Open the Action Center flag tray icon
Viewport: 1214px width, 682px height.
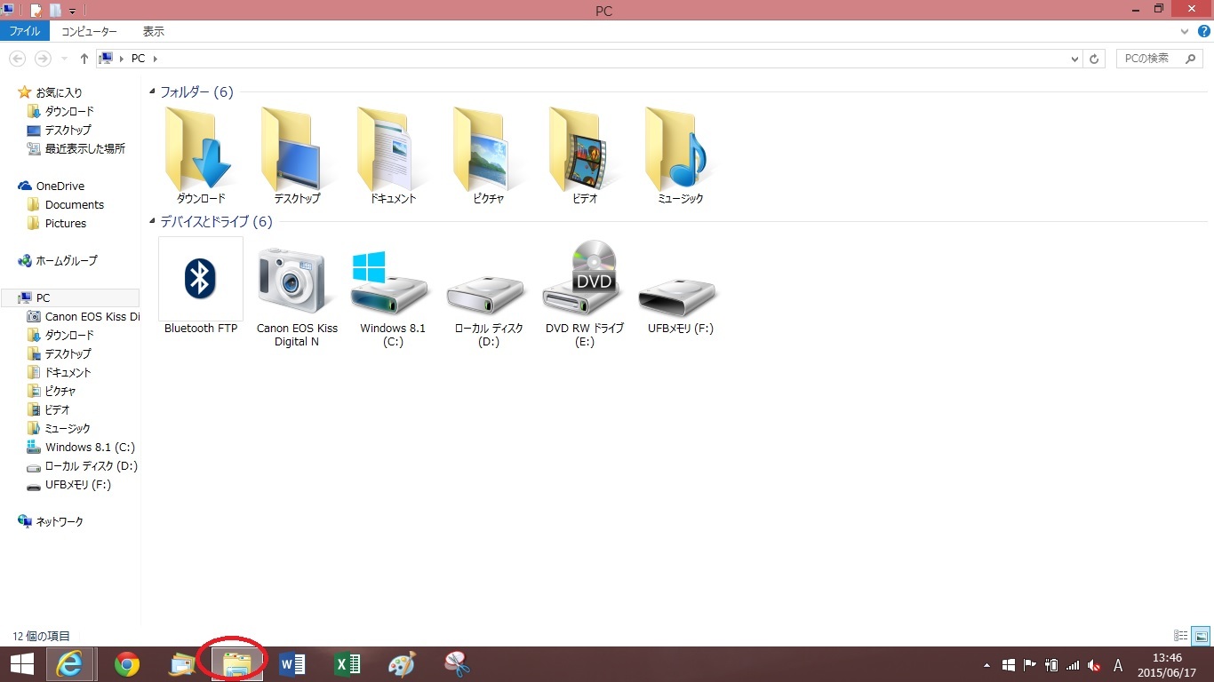[1030, 665]
